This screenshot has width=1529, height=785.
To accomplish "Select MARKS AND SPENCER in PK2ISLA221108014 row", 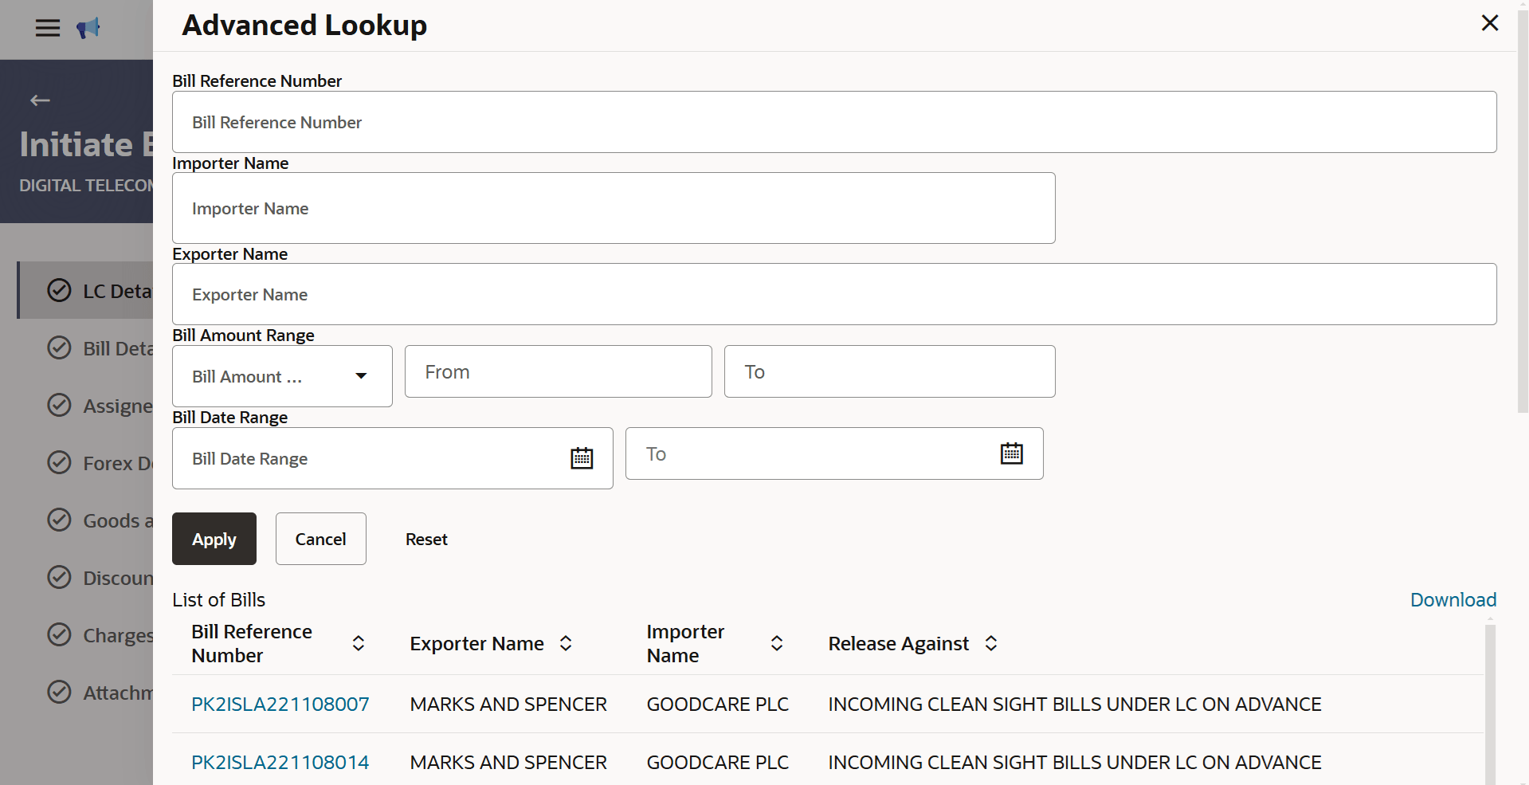I will (508, 762).
